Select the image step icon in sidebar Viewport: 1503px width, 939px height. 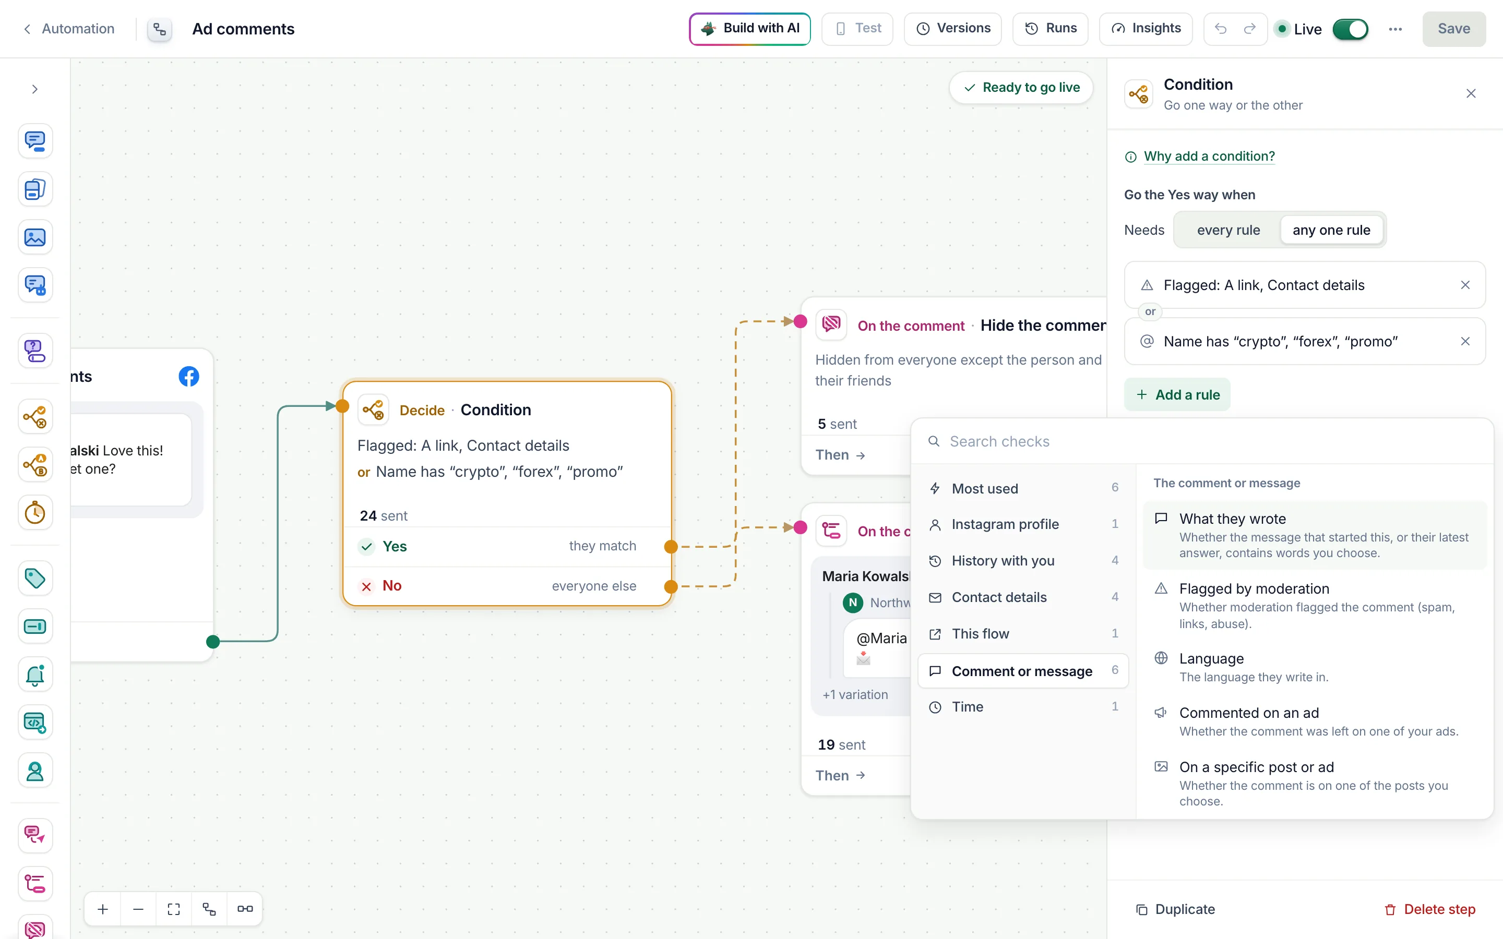(x=35, y=237)
